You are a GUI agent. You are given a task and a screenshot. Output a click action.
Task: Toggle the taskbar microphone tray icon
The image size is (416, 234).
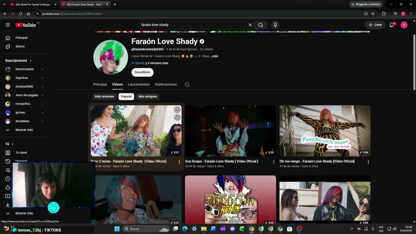click(x=373, y=229)
